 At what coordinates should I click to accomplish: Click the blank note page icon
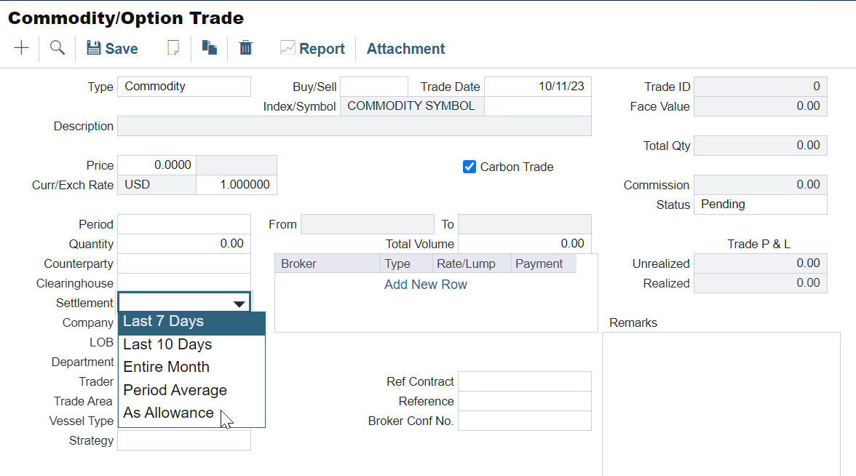tap(173, 48)
